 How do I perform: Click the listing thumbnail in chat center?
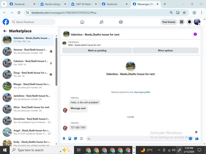click(131, 67)
